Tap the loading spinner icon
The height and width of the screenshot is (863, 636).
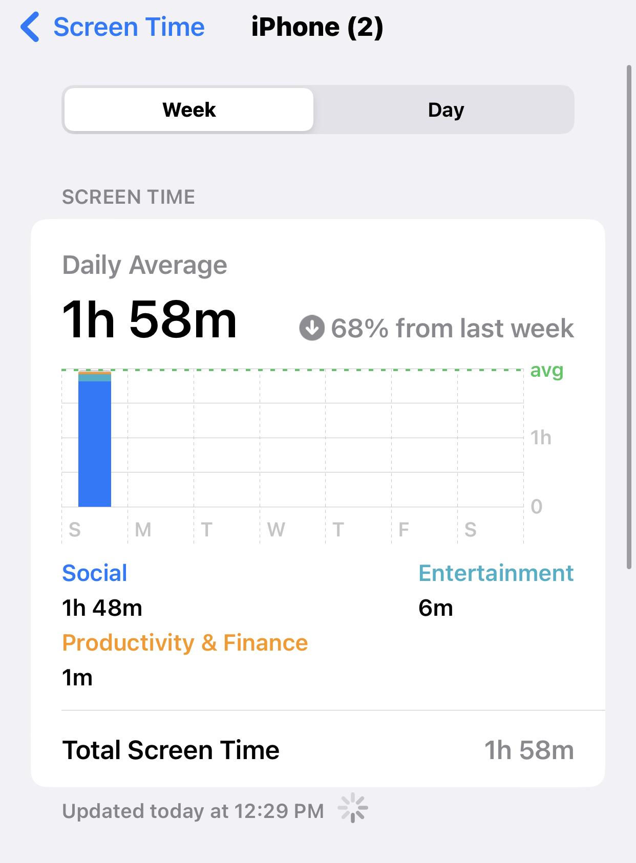(353, 808)
